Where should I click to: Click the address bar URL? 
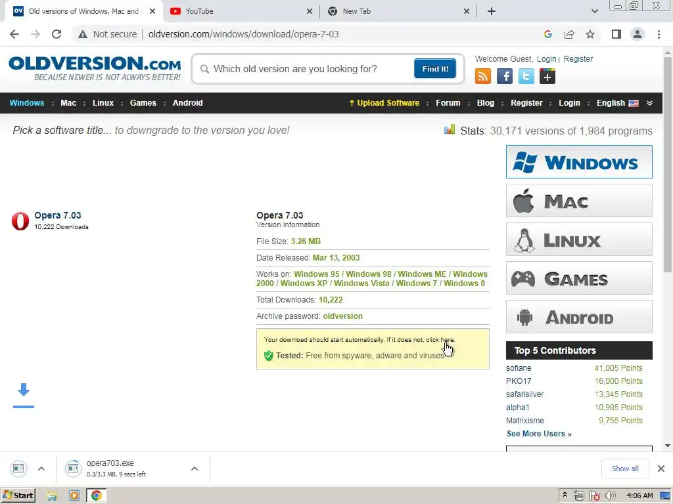tap(243, 34)
